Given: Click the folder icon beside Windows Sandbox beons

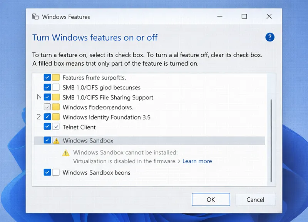Looking at the screenshot, I should (x=55, y=172).
